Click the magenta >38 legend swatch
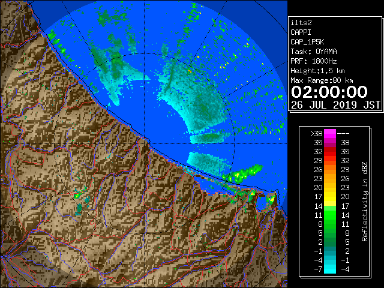The image size is (384, 288). [330, 133]
